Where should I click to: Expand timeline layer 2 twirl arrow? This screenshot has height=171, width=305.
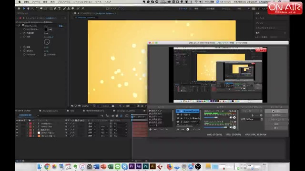[28, 127]
